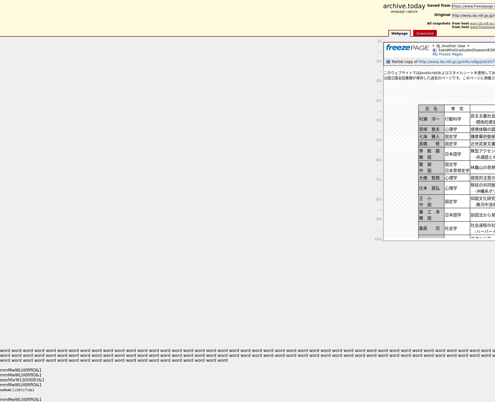Click the Saved from URL field
The width and height of the screenshot is (495, 402).
tap(473, 6)
